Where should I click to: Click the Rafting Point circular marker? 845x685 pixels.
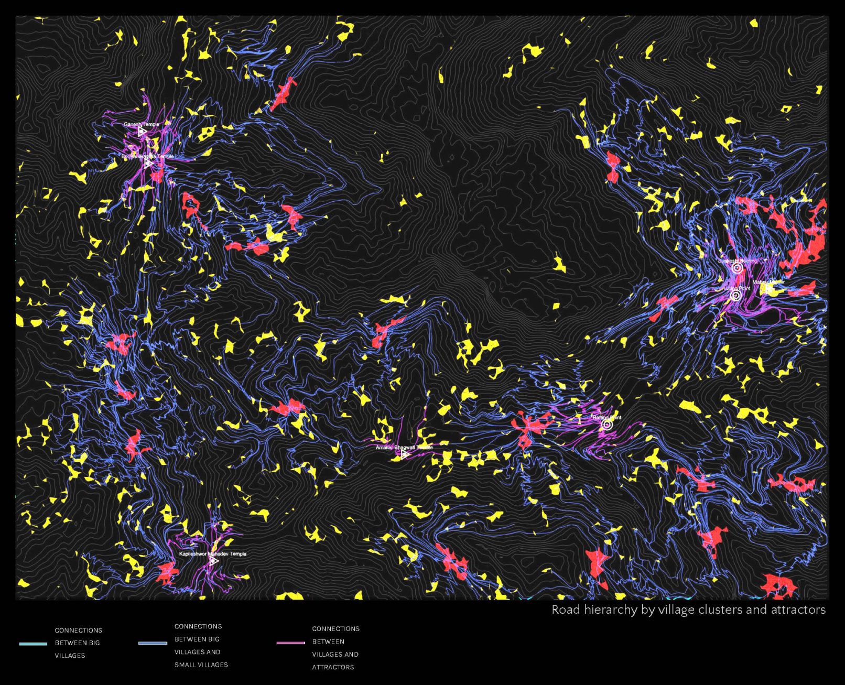[607, 425]
